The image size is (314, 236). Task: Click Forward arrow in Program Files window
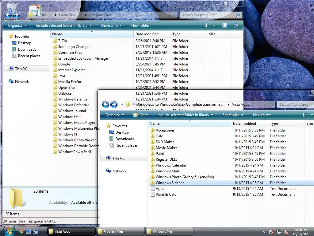coord(17,15)
